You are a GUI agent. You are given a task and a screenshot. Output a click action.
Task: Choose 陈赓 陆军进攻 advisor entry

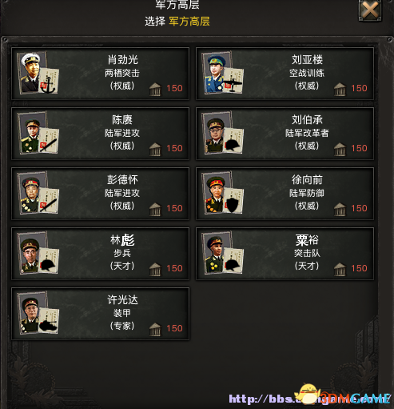[x=101, y=134]
